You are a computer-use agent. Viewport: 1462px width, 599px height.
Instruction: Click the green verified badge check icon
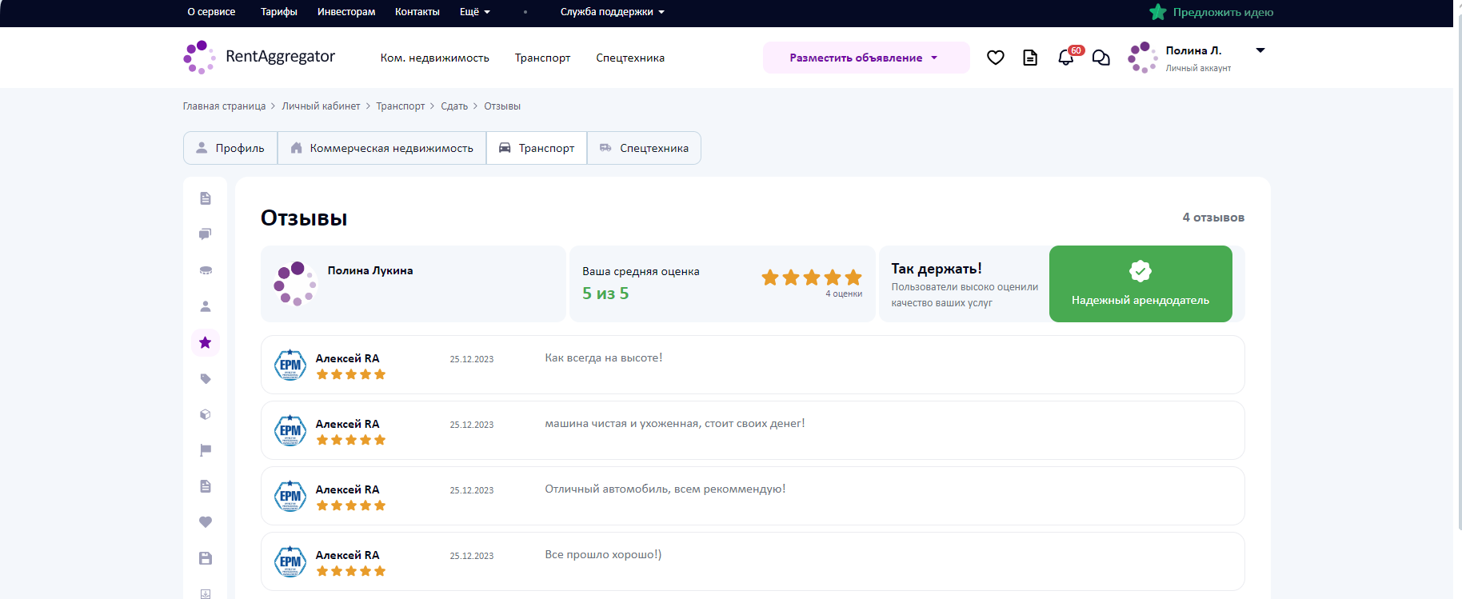pos(1140,271)
